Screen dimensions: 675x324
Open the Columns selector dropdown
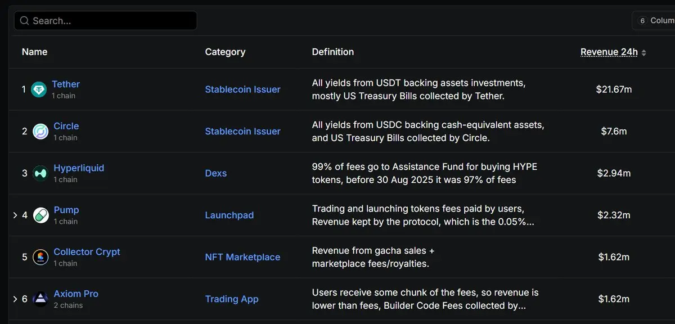[654, 21]
